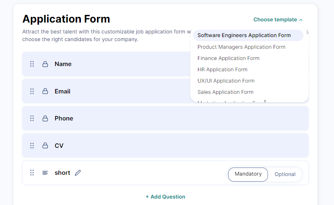Click the text-lines icon on the short question
Image resolution: width=334 pixels, height=205 pixels.
point(45,173)
